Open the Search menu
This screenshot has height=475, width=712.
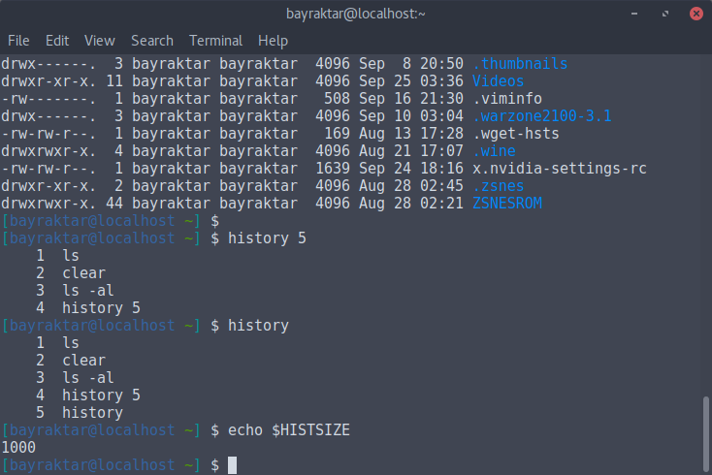(x=152, y=41)
